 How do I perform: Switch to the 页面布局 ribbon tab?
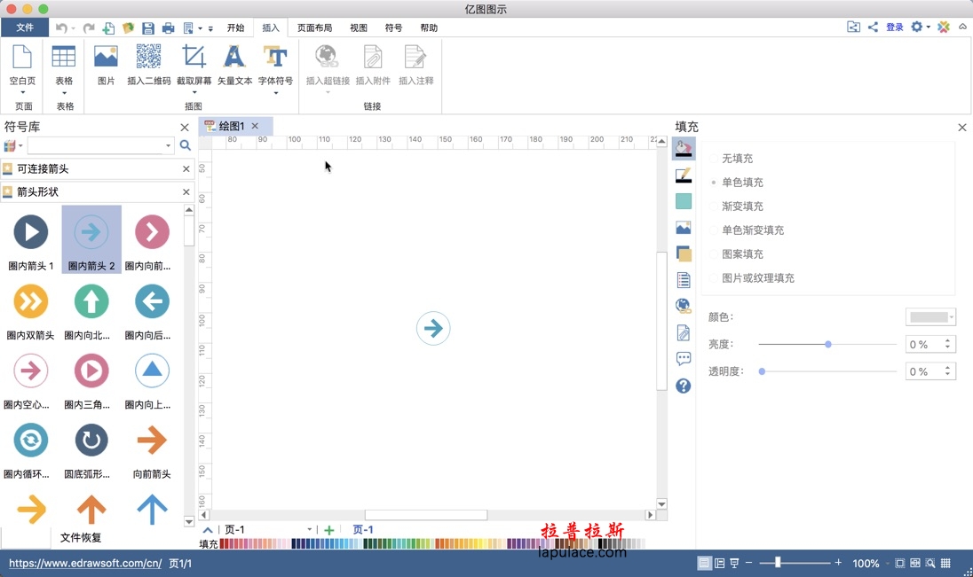pos(314,27)
